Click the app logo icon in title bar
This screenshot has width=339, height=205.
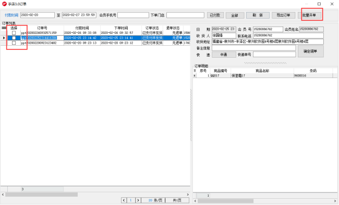click(x=4, y=4)
